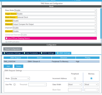Enable Peripheral Increment Address checkbox
Viewport: 102px width, 95px height.
pyautogui.click(x=75, y=78)
